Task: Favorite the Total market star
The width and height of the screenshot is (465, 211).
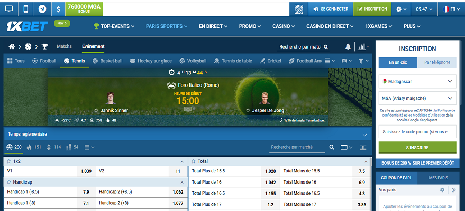Action: [194, 161]
